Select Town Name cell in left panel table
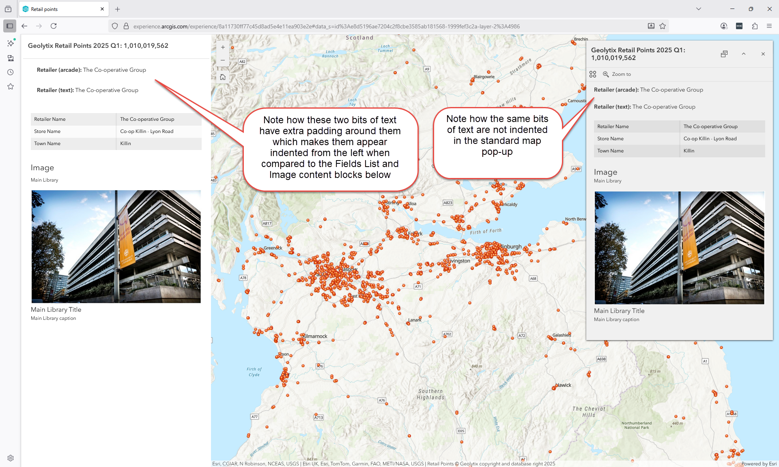The width and height of the screenshot is (779, 467). [73, 144]
